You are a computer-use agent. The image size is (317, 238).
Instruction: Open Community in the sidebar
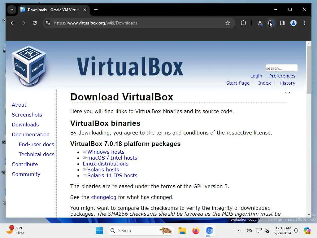pyautogui.click(x=26, y=174)
